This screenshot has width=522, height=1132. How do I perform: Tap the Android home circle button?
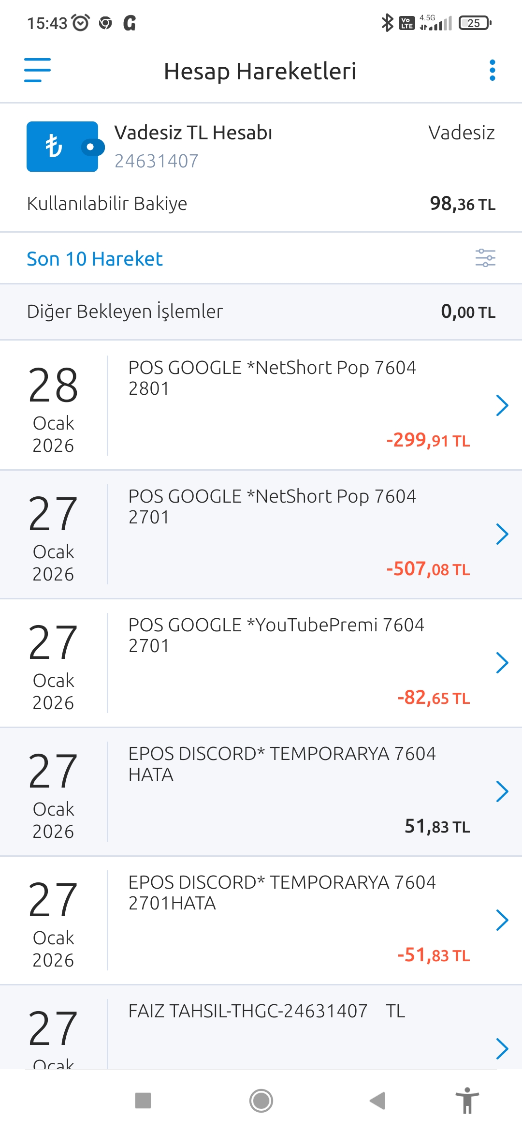[261, 1101]
